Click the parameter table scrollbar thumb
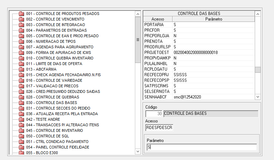This screenshot has width=274, height=160. click(x=258, y=70)
